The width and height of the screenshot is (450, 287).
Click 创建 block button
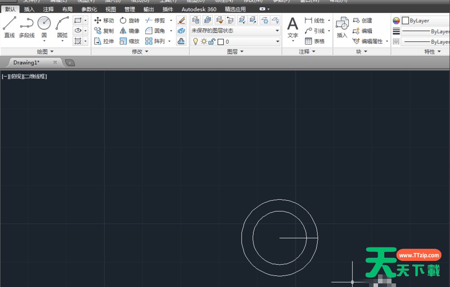point(362,20)
